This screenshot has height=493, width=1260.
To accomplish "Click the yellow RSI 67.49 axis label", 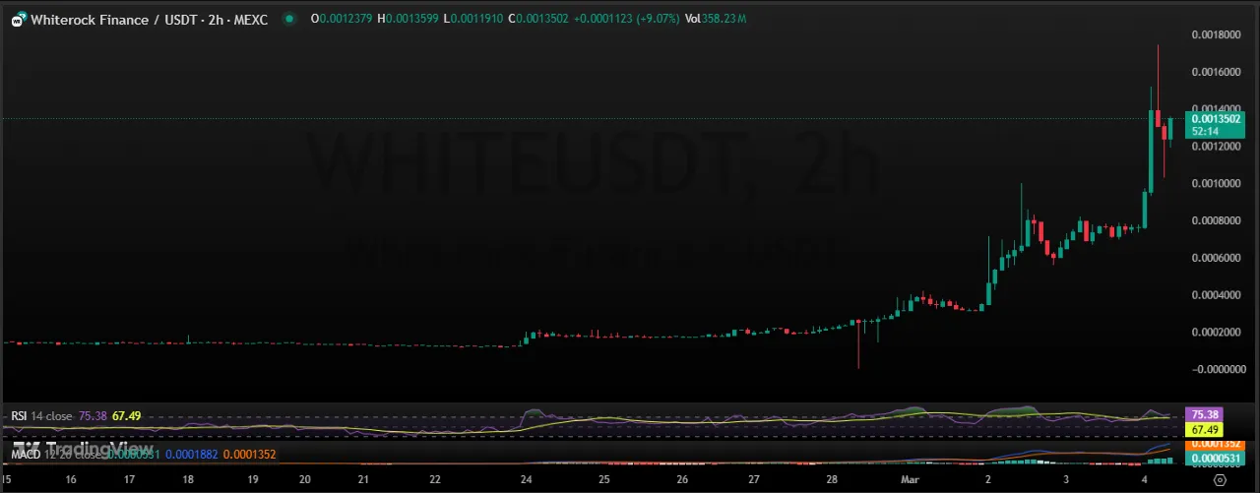I will (x=1205, y=430).
